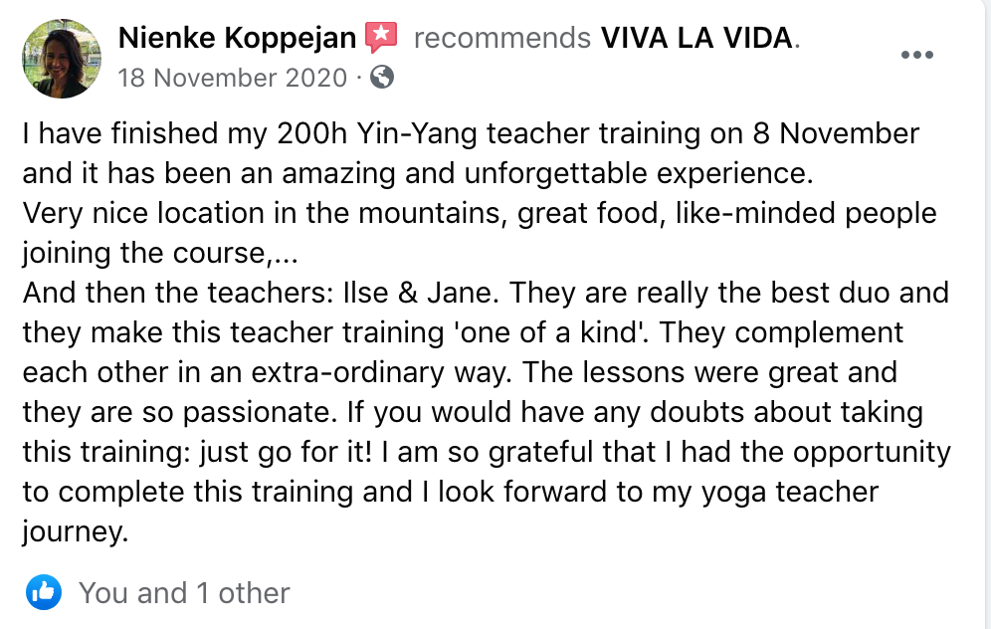Click the globe public audience icon
Screen dimensions: 991x629
click(x=382, y=77)
